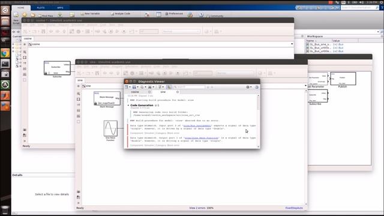Image resolution: width=384 pixels, height=216 pixels.
Task: Select the cosine tab in Diagnostic Viewer
Action: (x=135, y=92)
